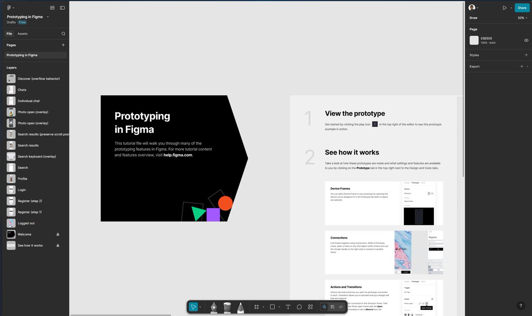Choose the Brush tool
The width and height of the screenshot is (532, 316).
(x=227, y=307)
